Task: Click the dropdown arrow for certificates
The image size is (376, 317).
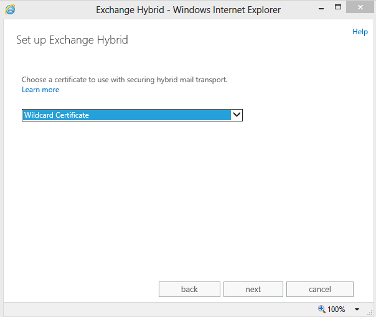Action: 237,115
